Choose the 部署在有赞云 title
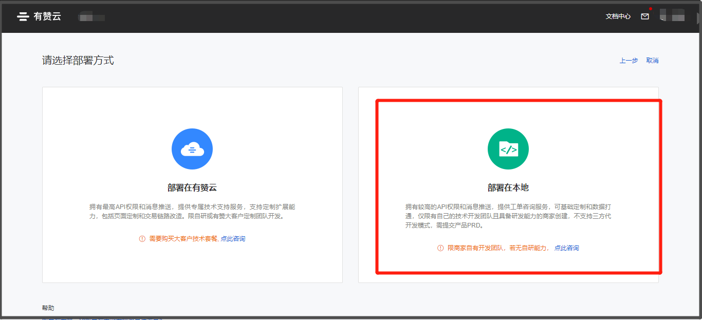Image resolution: width=702 pixels, height=320 pixels. coord(192,188)
